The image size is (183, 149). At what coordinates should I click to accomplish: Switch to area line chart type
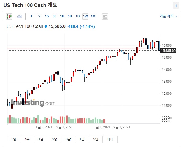(20, 16)
